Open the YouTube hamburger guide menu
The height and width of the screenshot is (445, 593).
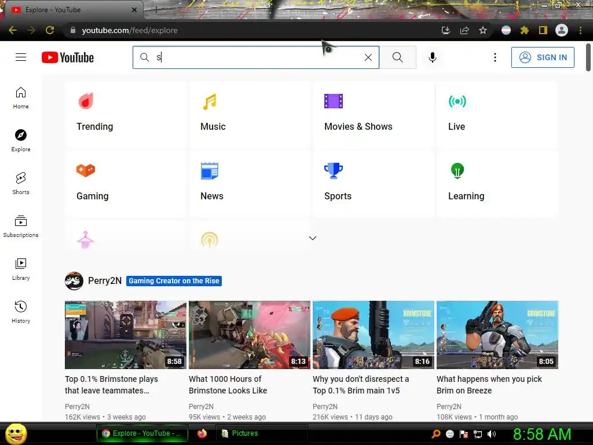[21, 57]
